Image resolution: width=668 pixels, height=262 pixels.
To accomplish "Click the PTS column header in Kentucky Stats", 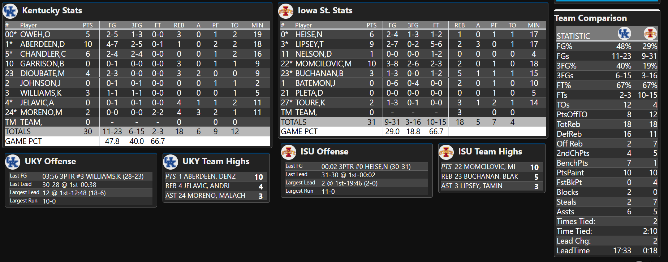I will [x=87, y=25].
